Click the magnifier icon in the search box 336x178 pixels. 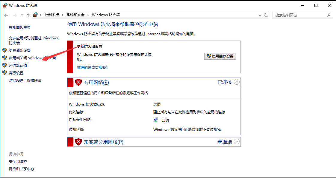[x=329, y=15]
